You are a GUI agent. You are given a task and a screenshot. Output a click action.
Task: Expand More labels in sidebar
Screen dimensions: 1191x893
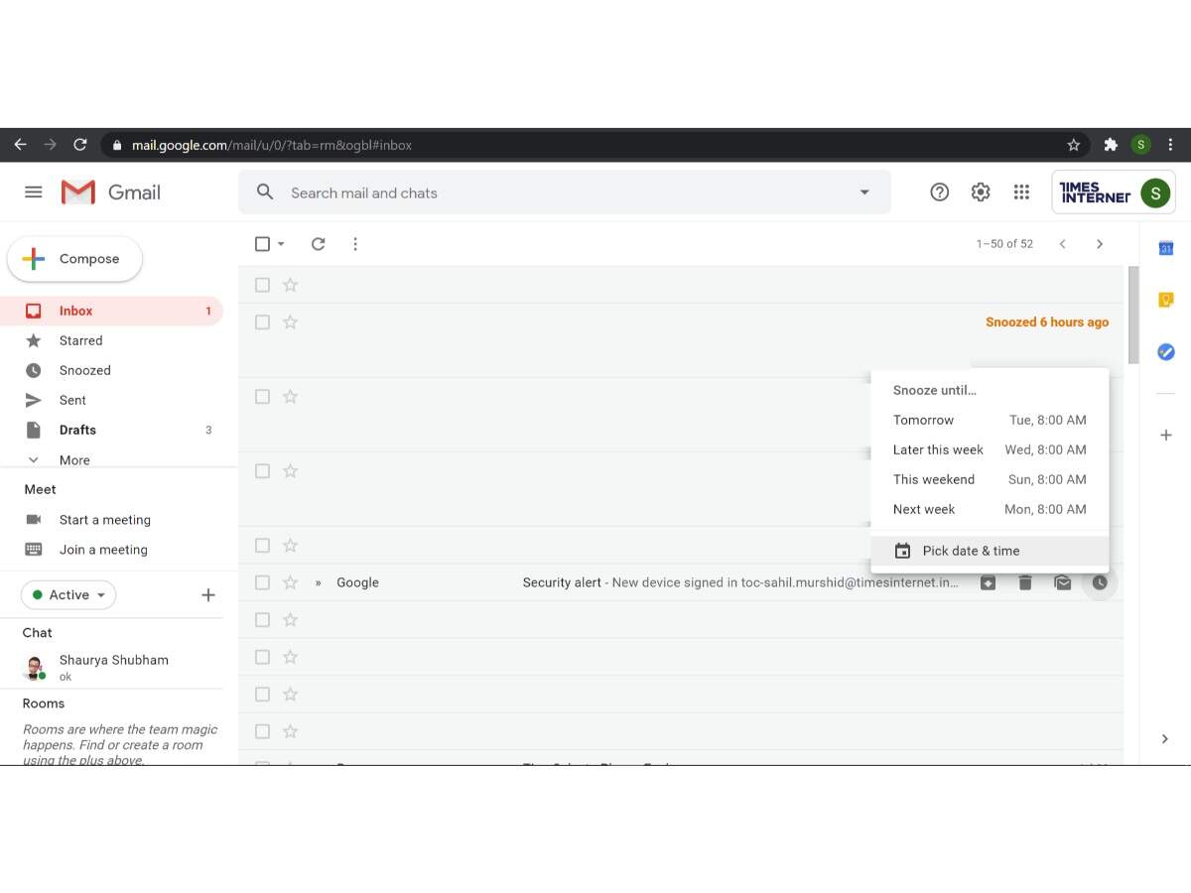pos(73,460)
